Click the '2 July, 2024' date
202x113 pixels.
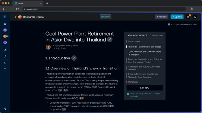(60, 49)
